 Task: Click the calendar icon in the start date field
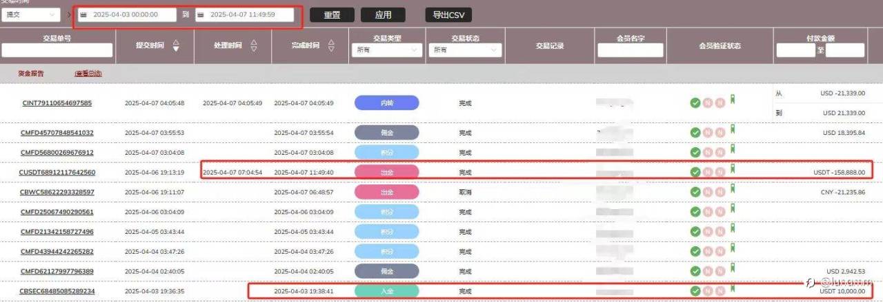(83, 14)
